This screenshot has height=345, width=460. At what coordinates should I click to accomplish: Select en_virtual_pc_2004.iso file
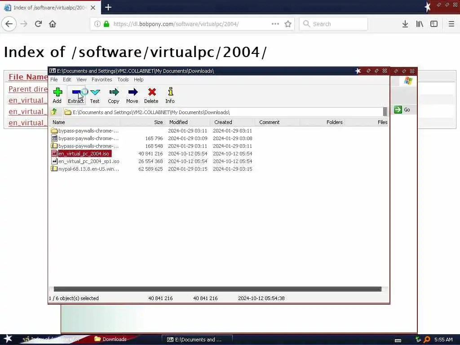[84, 154]
